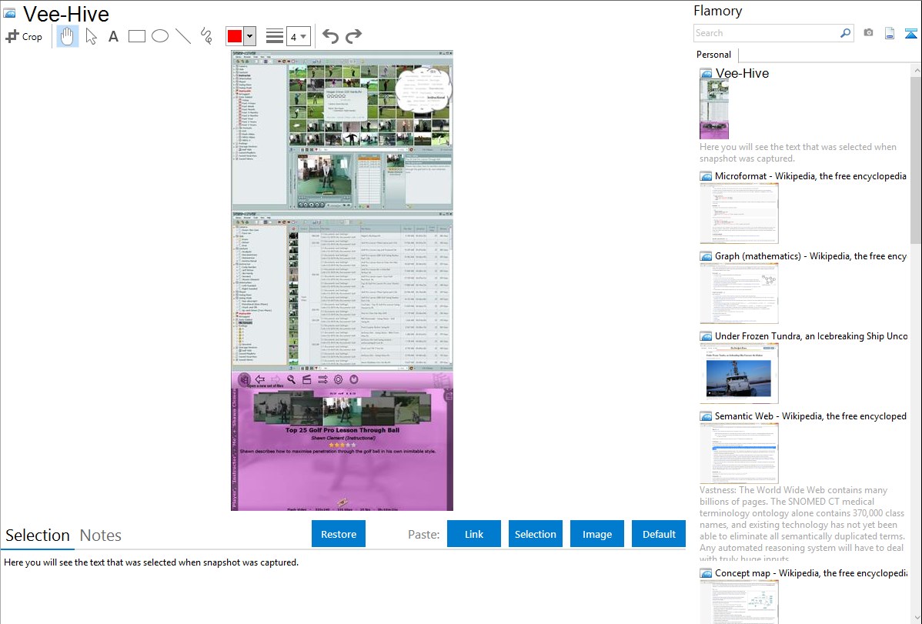Paste as Link button

(474, 534)
